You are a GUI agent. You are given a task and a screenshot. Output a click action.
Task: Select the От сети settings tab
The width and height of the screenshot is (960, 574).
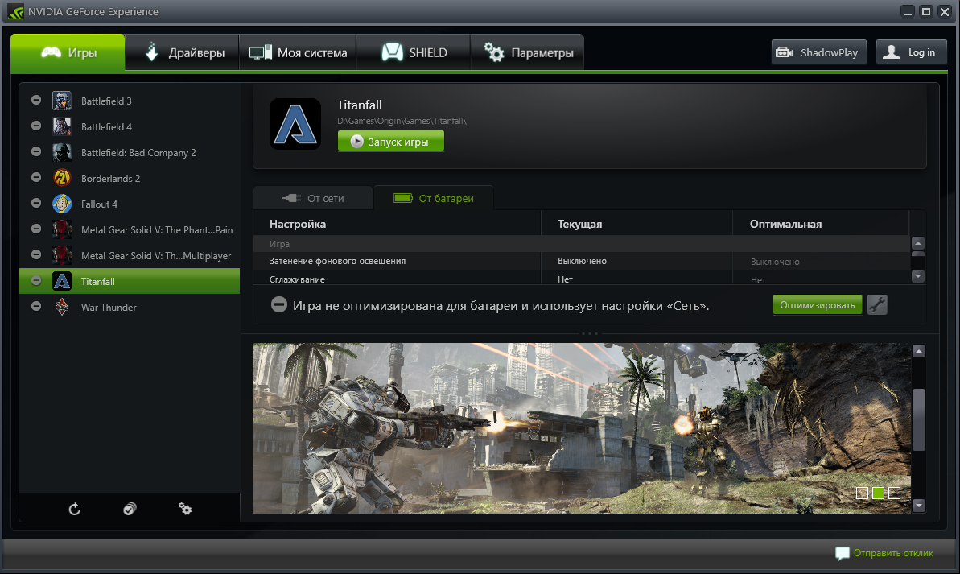(313, 198)
